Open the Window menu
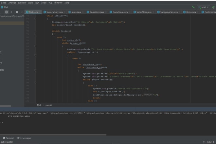Viewport: 216px width, 144px height. pos(58,3)
